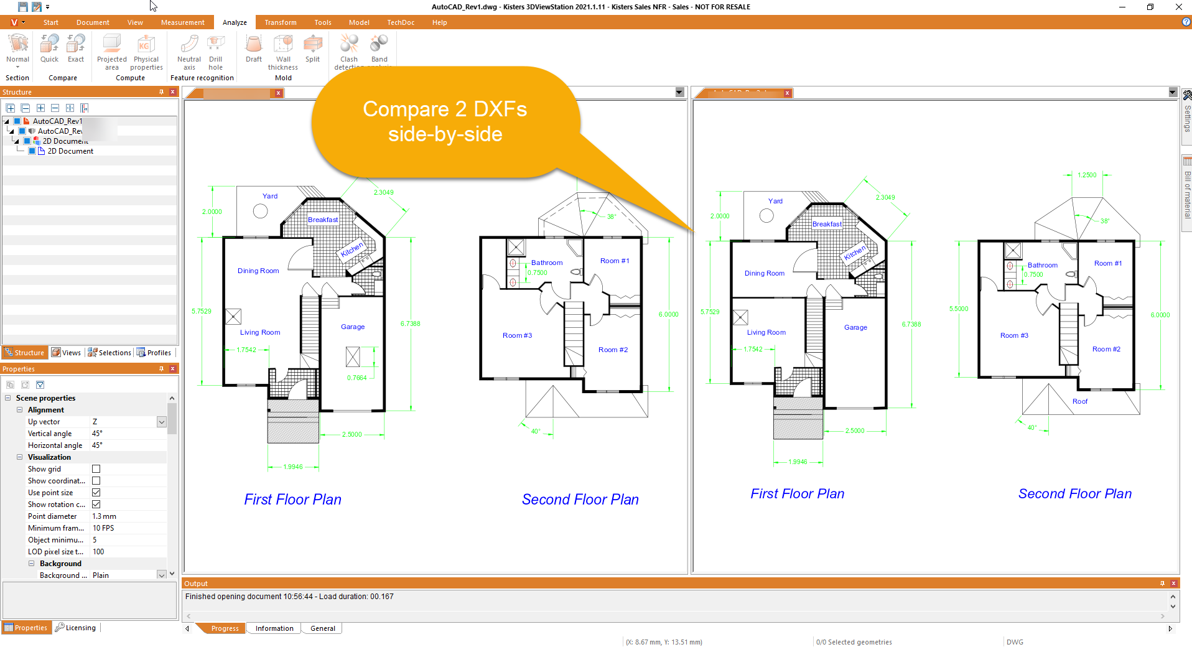Pin the Structure panel
The image size is (1192, 647).
(x=161, y=91)
